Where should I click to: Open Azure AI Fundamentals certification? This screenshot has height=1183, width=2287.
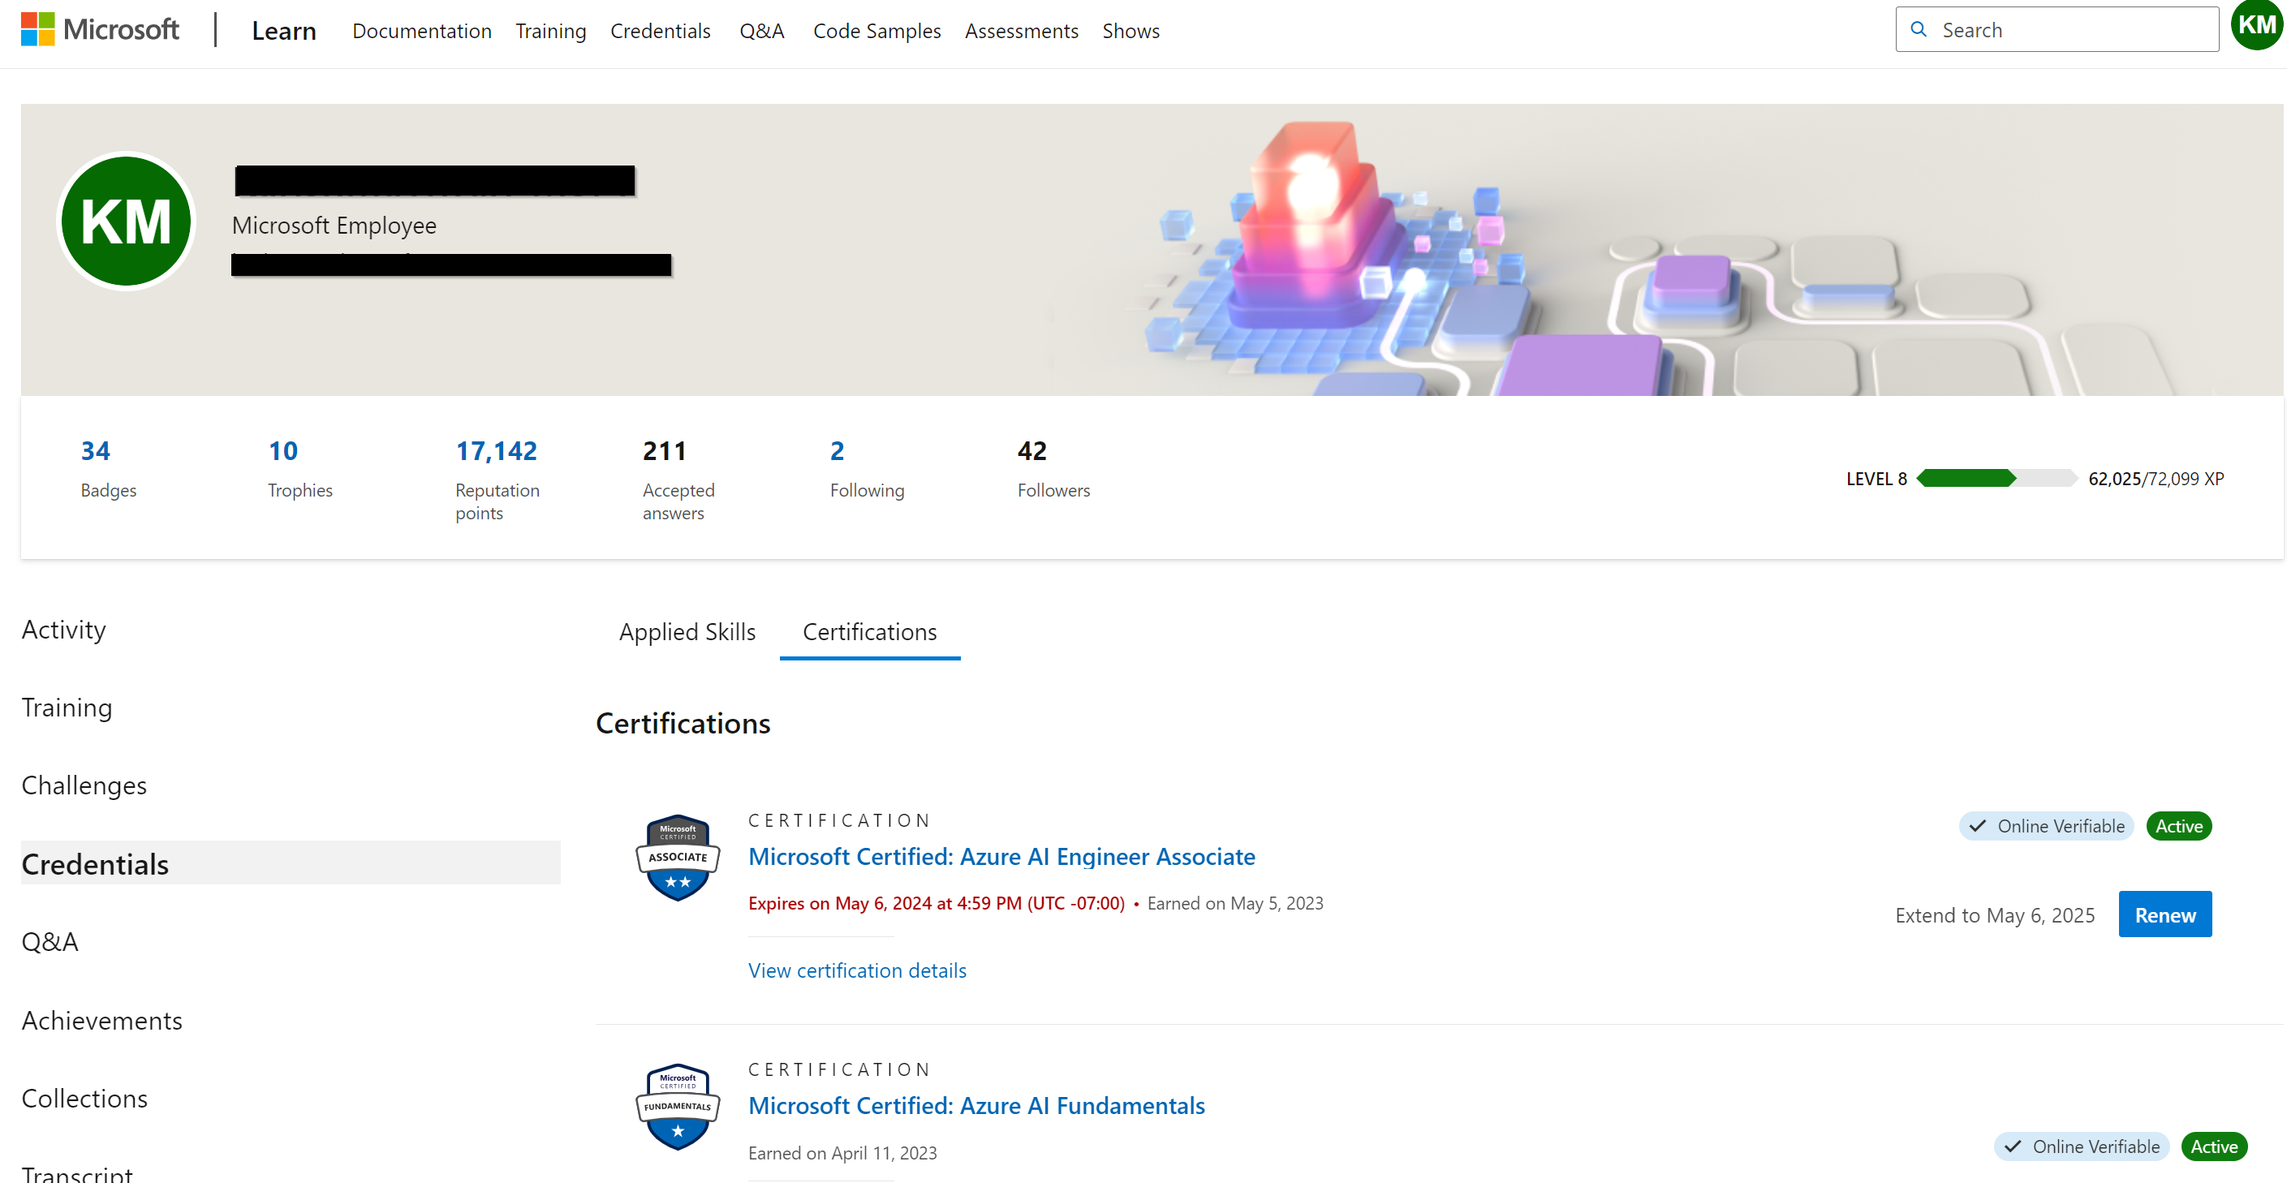click(976, 1106)
